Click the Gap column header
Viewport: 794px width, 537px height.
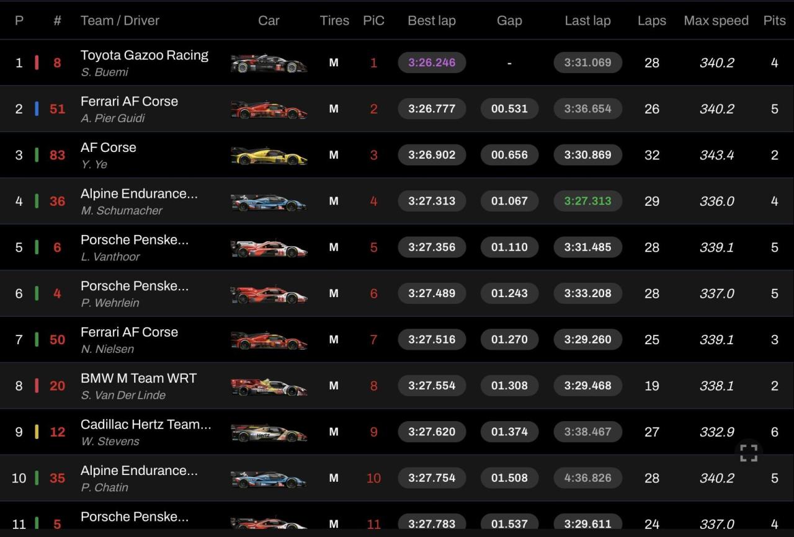click(509, 20)
